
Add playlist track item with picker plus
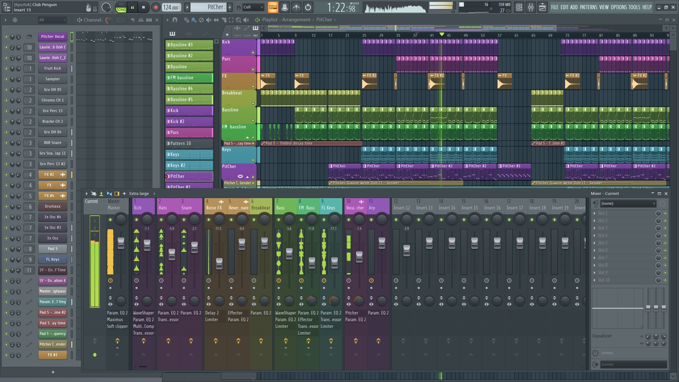click(227, 35)
